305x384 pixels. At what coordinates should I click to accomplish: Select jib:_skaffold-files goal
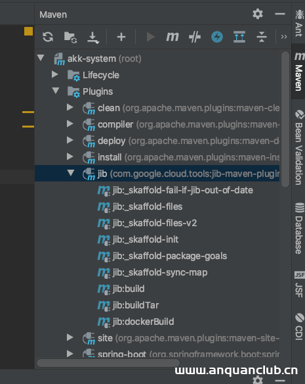click(157, 206)
